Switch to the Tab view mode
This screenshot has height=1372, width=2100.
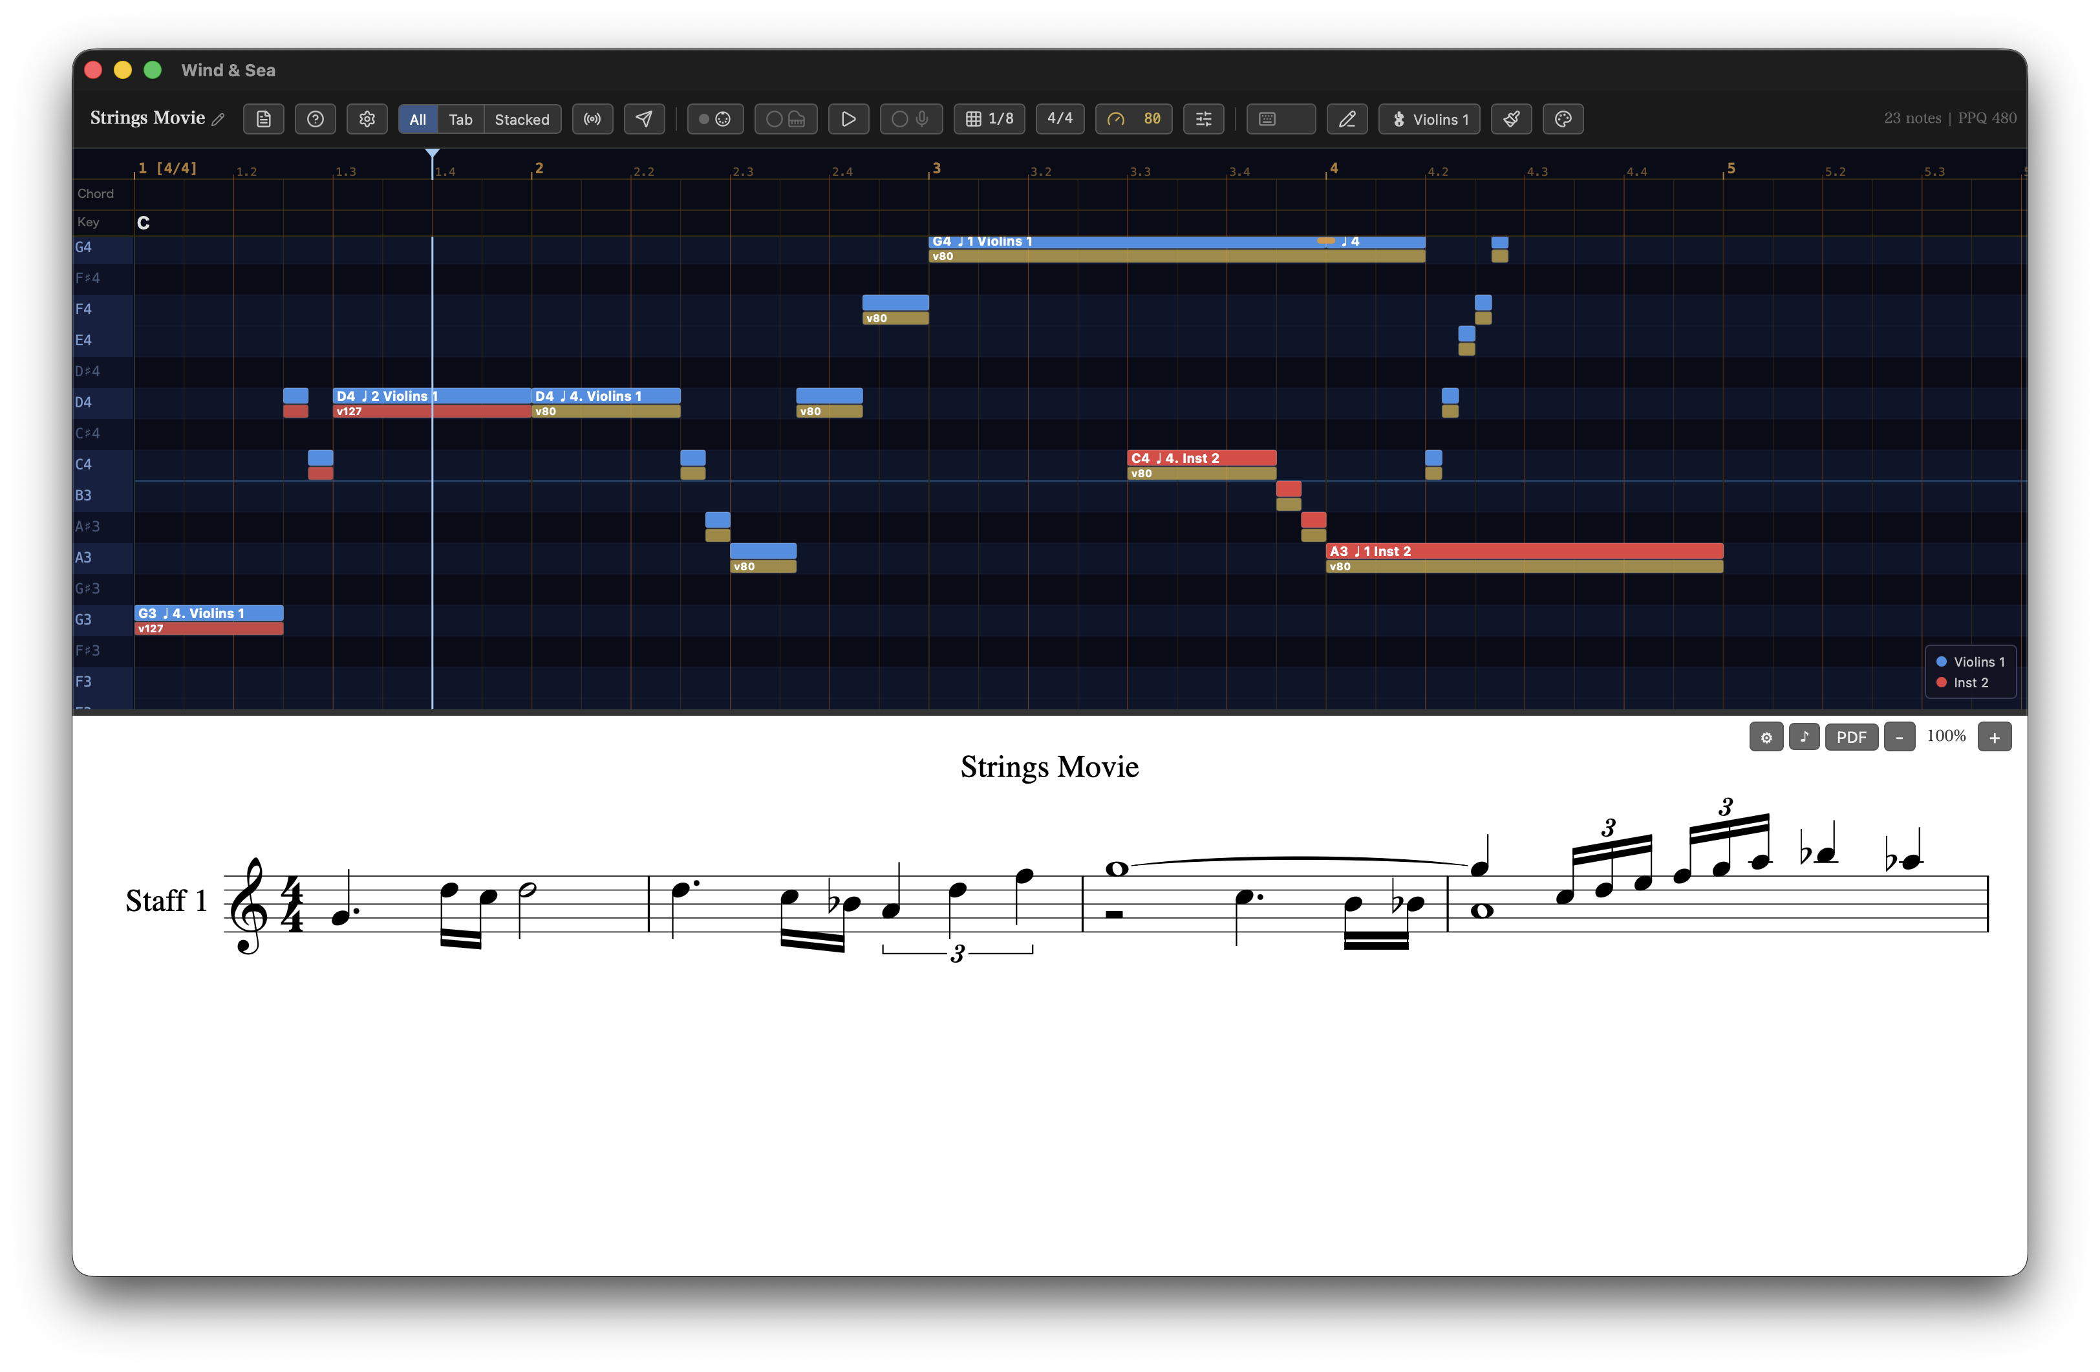[x=462, y=119]
